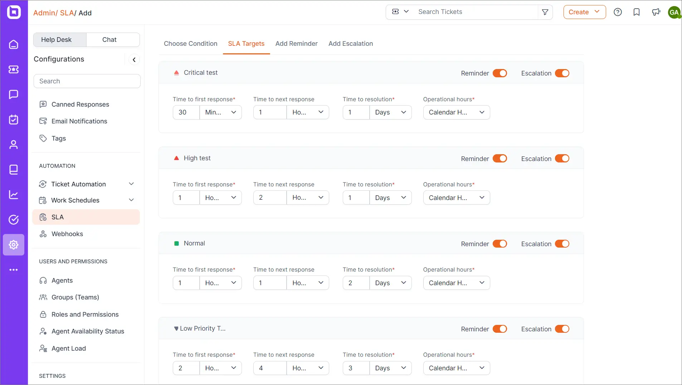Image resolution: width=682 pixels, height=385 pixels.
Task: Open the Choose Condition tab
Action: (190, 44)
